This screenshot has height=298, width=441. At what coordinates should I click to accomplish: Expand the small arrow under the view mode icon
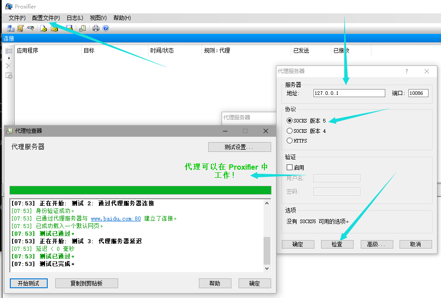[9, 58]
